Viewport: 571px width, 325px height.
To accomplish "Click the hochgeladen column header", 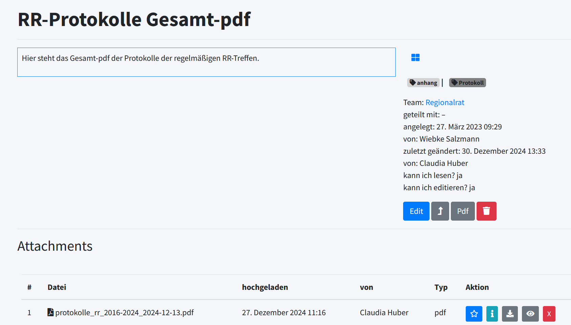I will (265, 287).
